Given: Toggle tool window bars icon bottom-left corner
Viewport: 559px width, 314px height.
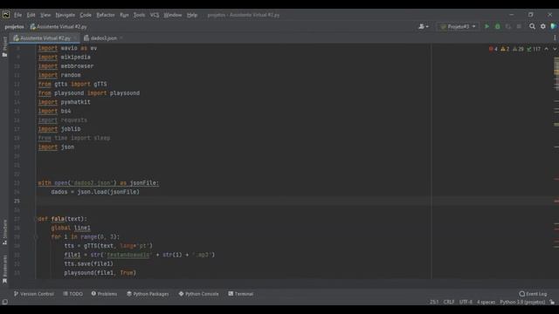Looking at the screenshot, I should (x=4, y=303).
